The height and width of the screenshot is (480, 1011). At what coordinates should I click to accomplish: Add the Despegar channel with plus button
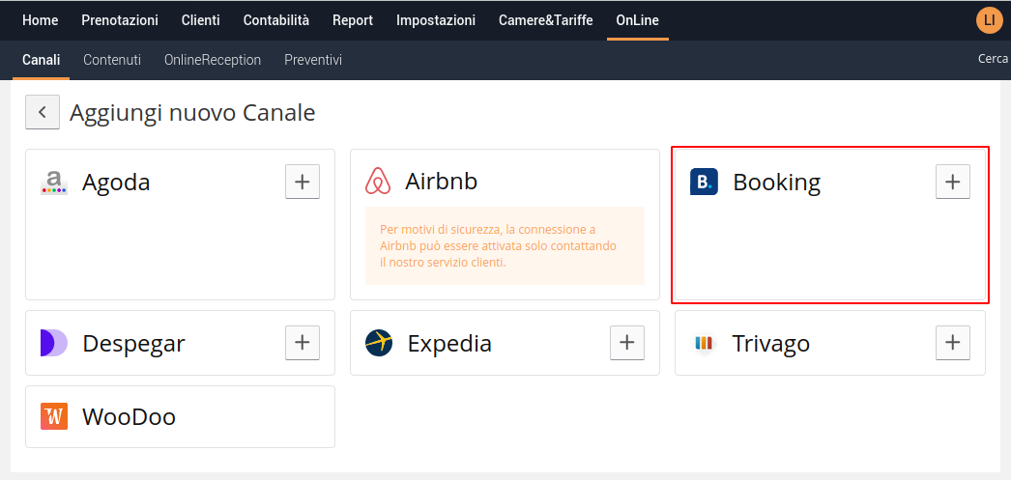303,343
